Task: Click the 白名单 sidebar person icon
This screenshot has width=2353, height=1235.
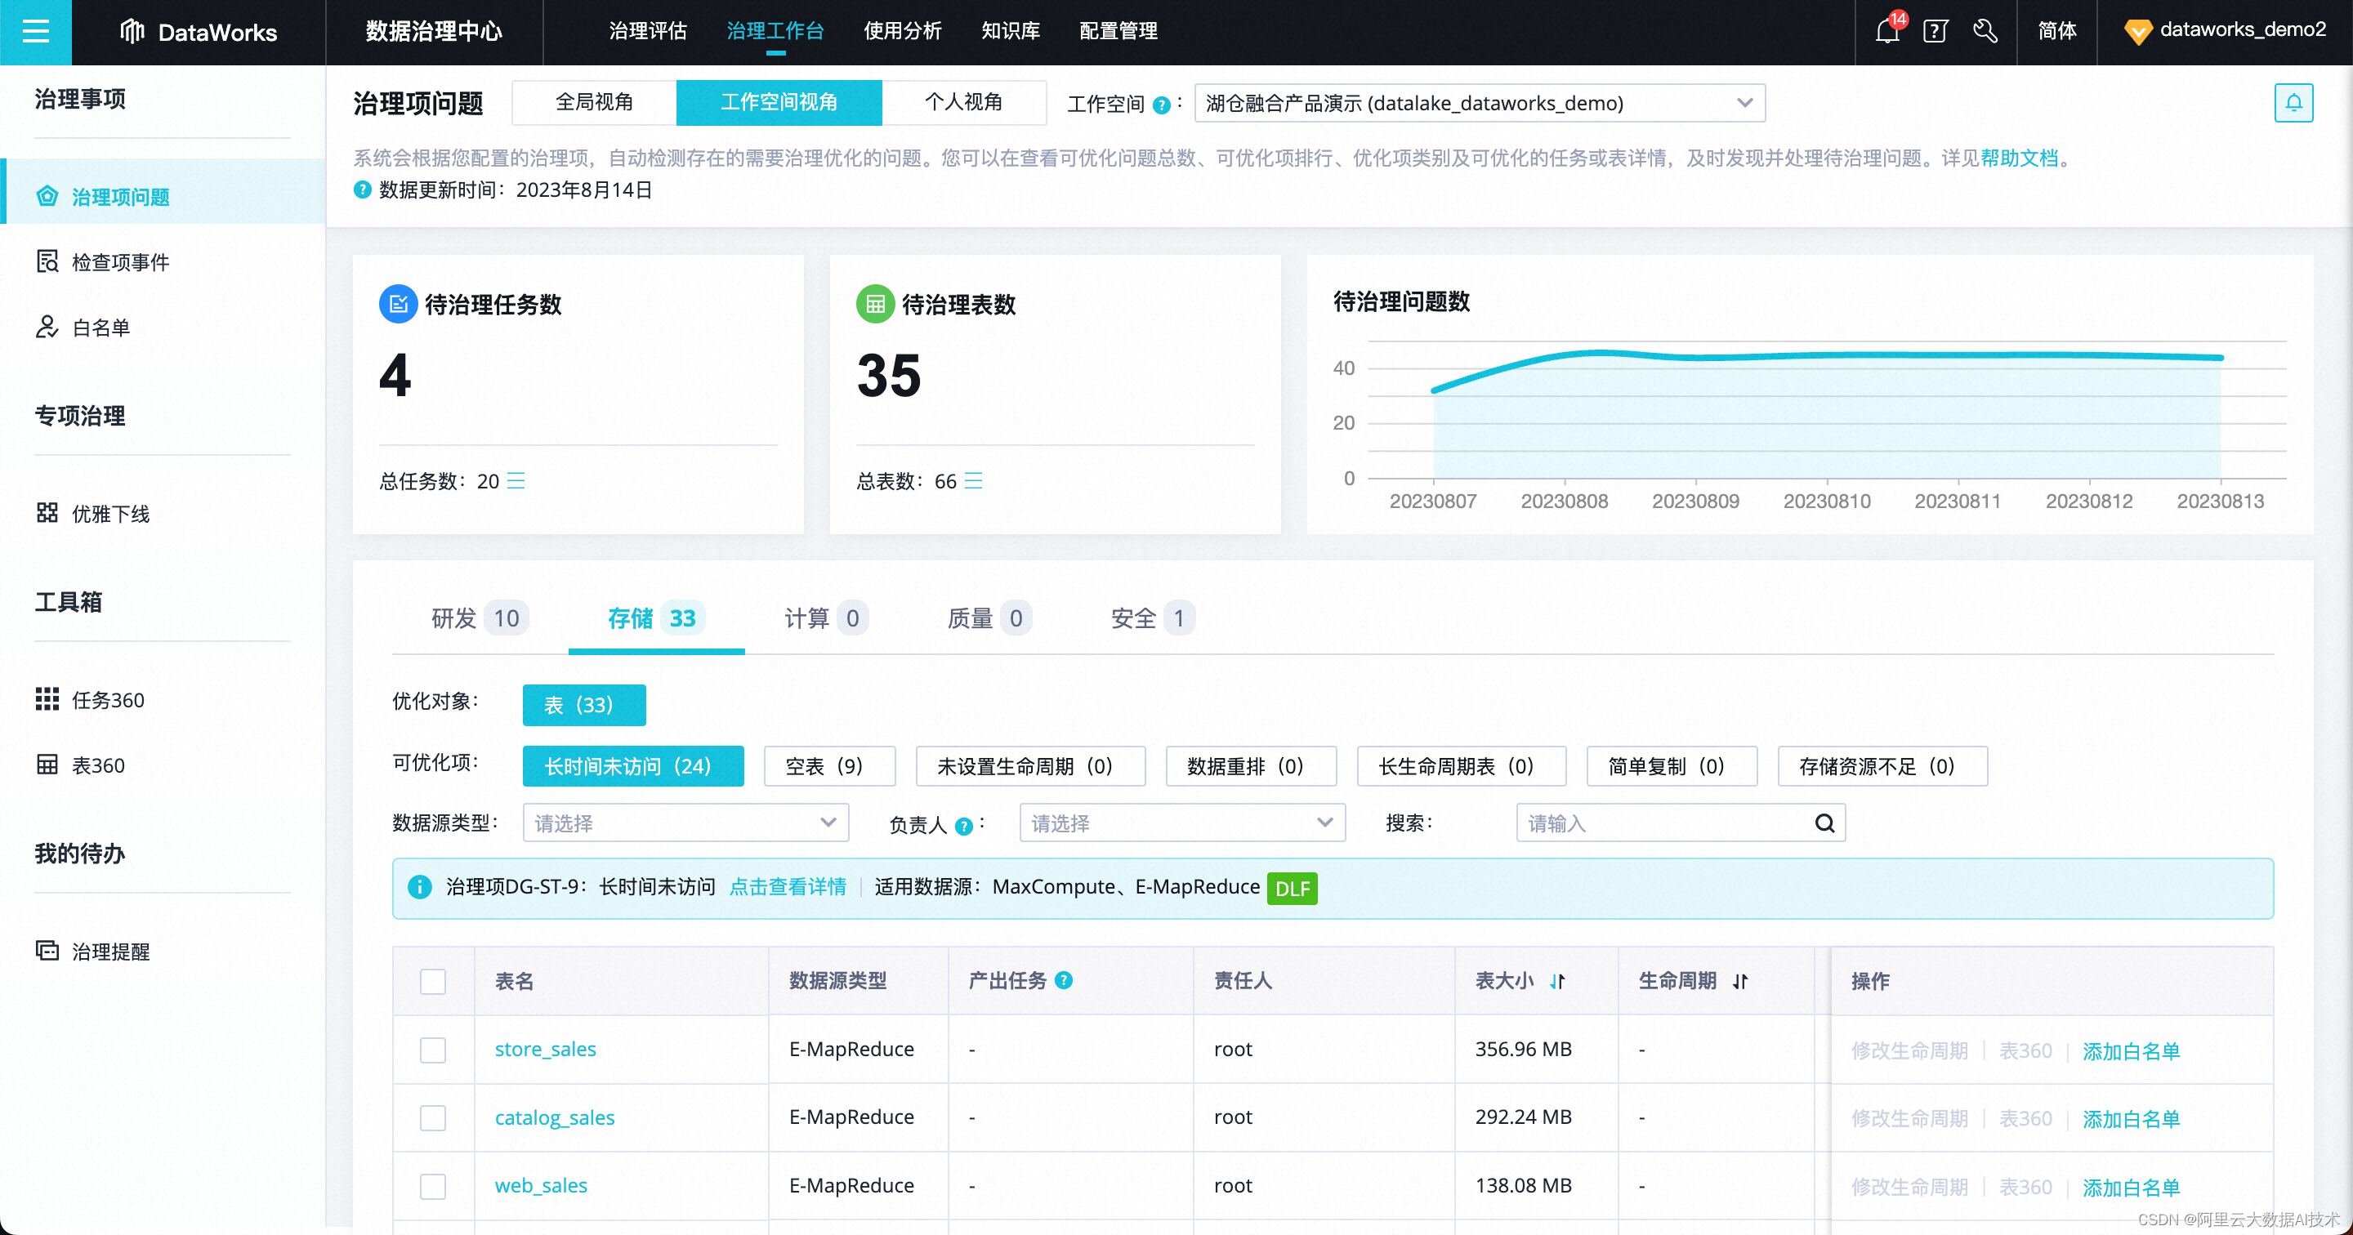Action: tap(47, 327)
